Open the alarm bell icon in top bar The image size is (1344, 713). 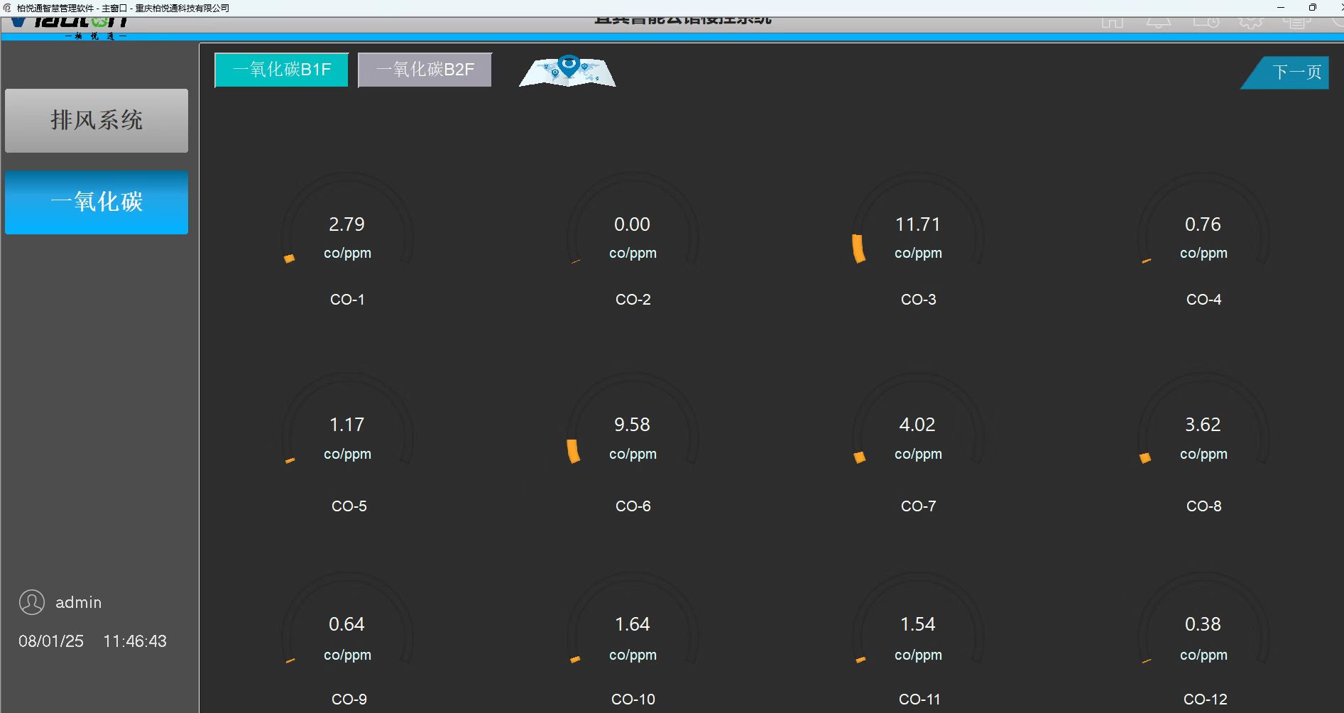click(x=1158, y=23)
